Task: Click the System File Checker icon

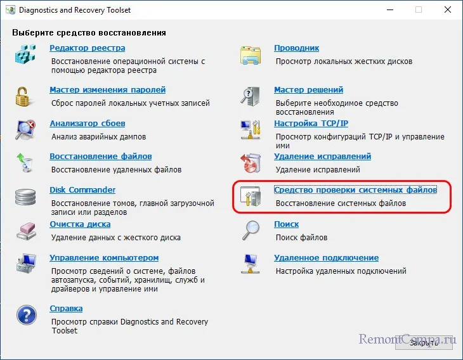Action: tap(251, 196)
